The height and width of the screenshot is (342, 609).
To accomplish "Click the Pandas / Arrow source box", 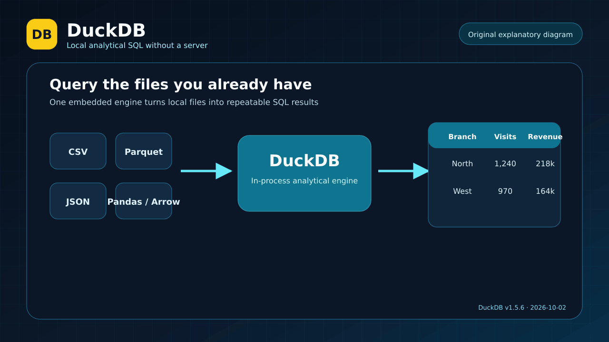I will 144,201.
